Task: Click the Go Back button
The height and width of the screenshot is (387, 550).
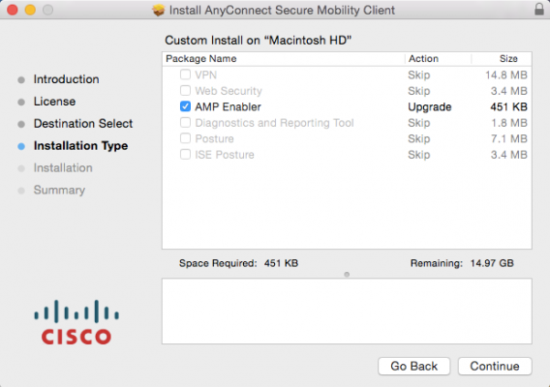Action: 413,367
